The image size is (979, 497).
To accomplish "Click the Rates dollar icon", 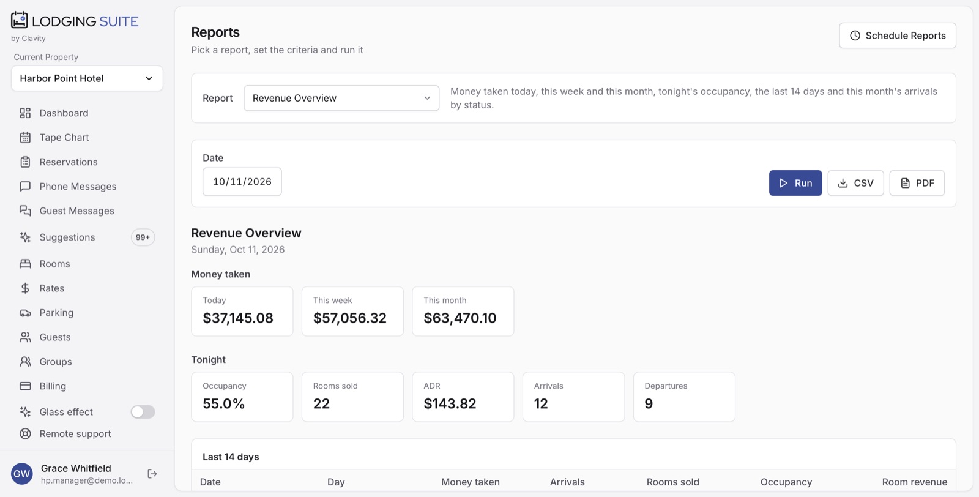I will pos(25,288).
